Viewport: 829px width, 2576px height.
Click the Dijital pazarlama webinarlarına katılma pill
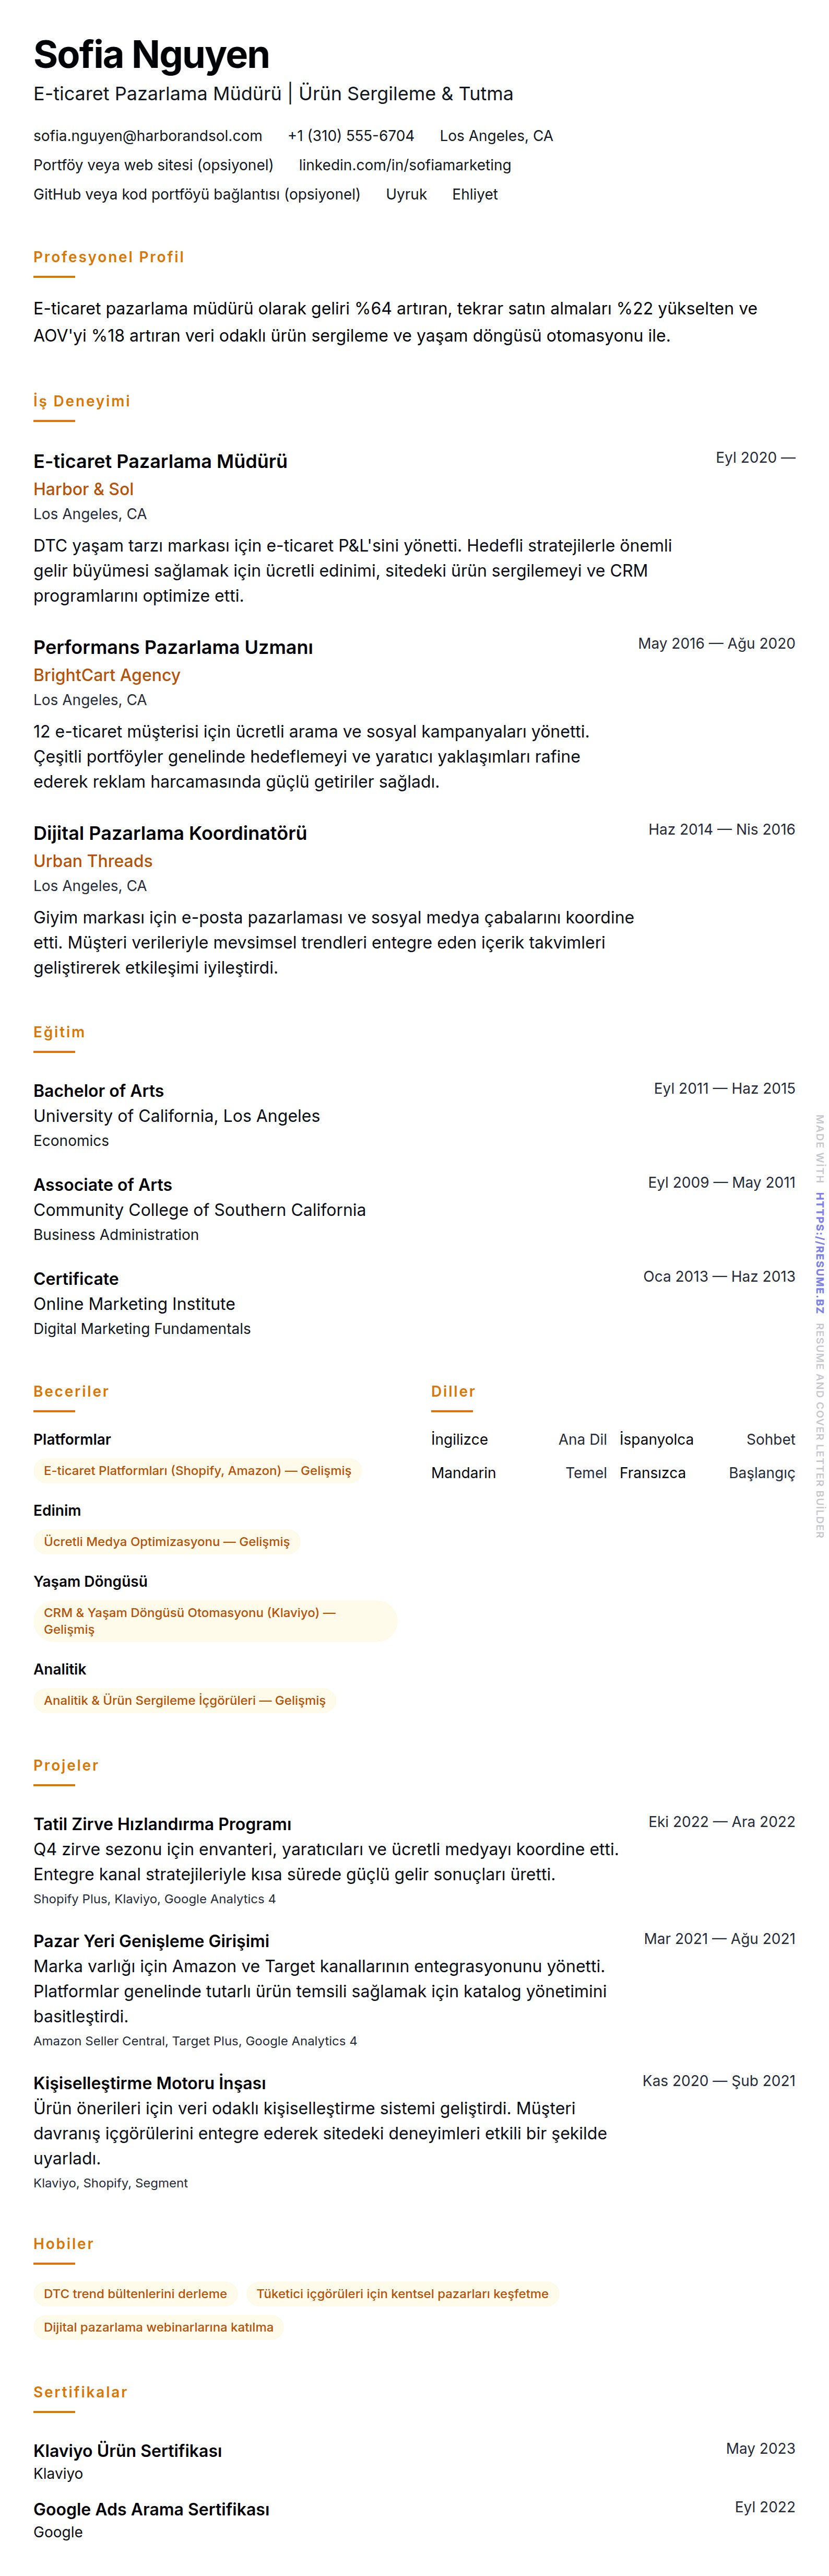tap(158, 2327)
